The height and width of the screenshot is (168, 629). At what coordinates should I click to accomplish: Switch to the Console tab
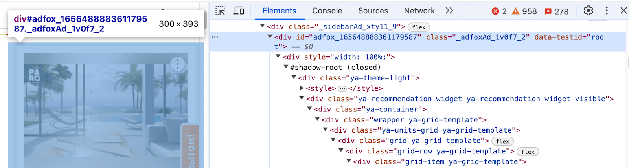point(327,11)
